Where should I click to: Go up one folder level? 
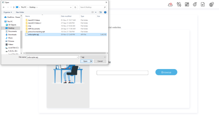coord(14,7)
